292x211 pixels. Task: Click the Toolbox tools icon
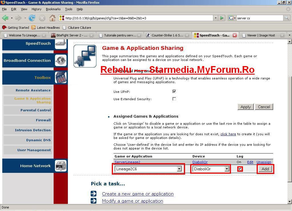coord(61,77)
